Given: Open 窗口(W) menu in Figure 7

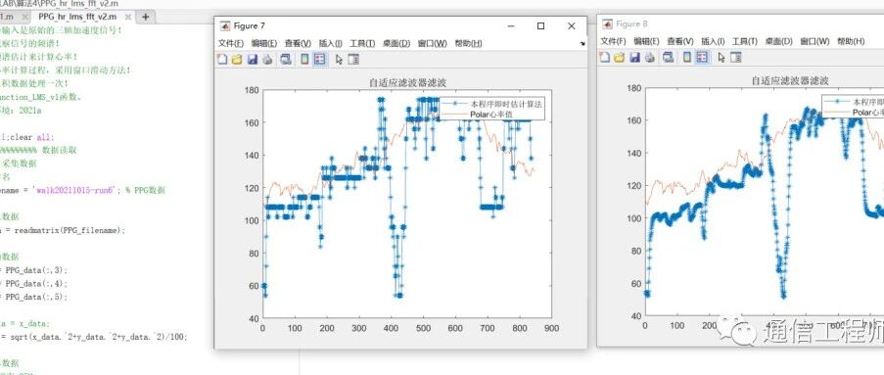Looking at the screenshot, I should click(432, 43).
